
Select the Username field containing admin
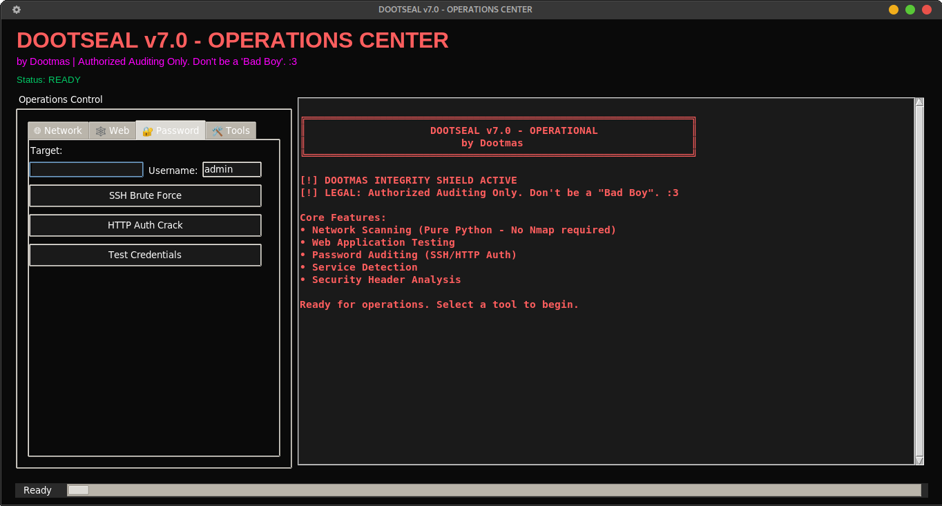click(231, 169)
